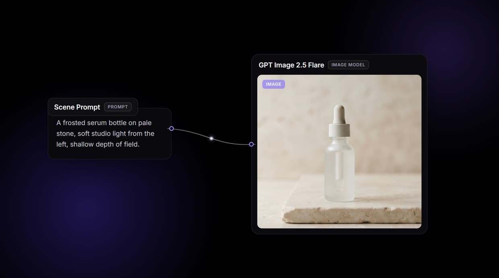
Task: Click the GPT Image 2.5 Flare input port
Action: coord(252,144)
